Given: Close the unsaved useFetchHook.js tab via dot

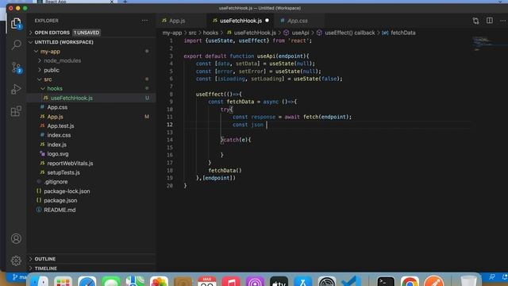Looking at the screenshot, I should coord(267,21).
